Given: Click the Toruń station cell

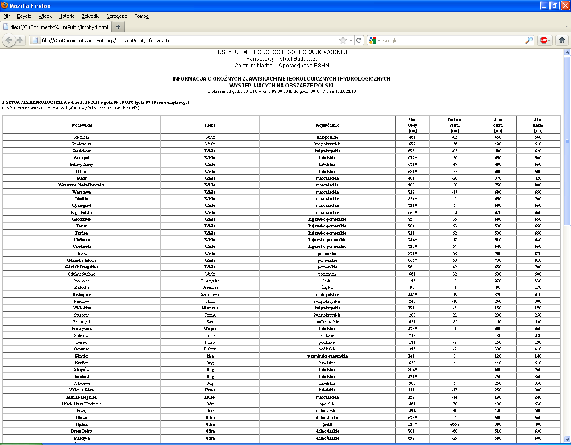Looking at the screenshot, I should (82, 226).
